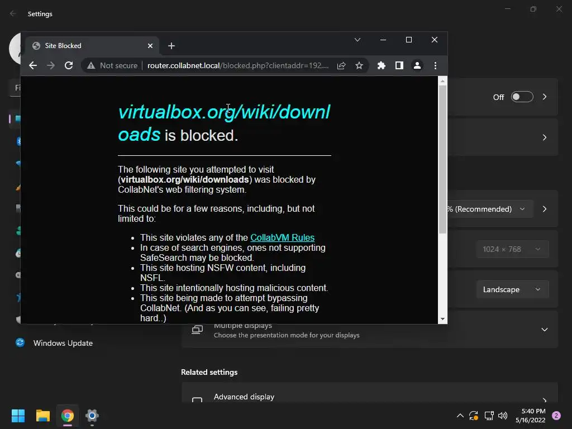572x429 pixels.
Task: Close the Site Blocked tab
Action: (150, 46)
